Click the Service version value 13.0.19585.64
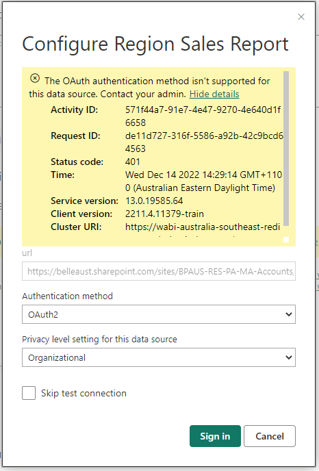Viewport: 319px width, 471px height. coord(154,201)
